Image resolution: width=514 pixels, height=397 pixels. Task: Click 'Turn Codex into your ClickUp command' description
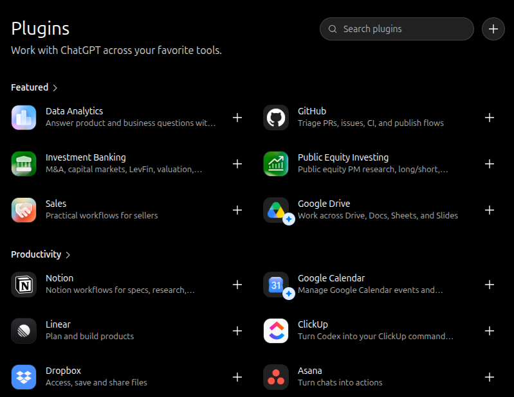pos(375,336)
